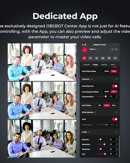This screenshot has height=163, width=130.
Task: Click the Compensation value stepper arrows
Action: (116, 96)
